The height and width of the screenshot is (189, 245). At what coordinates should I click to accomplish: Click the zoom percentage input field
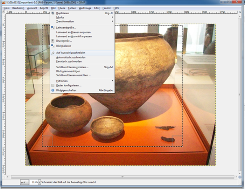(x=34, y=182)
